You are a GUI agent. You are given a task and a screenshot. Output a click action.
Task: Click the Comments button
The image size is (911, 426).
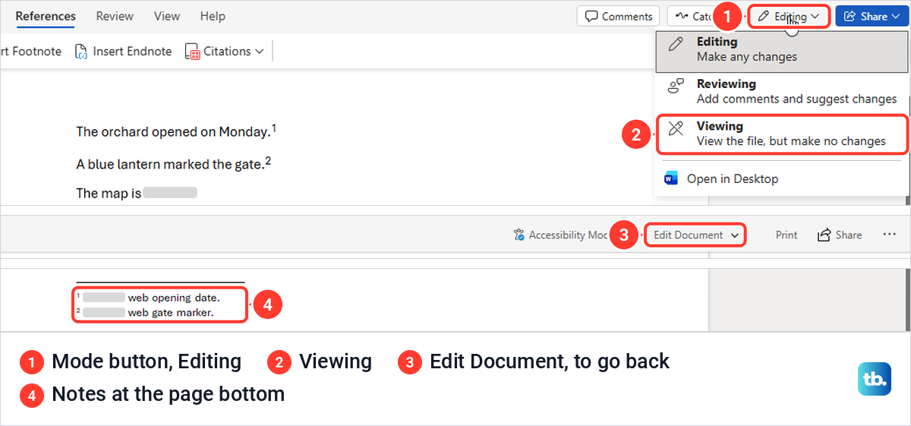click(x=619, y=16)
